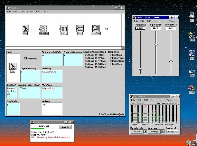Open Tools menu in Virtual Control Surface
This screenshot has width=197, height=146.
point(172,21)
